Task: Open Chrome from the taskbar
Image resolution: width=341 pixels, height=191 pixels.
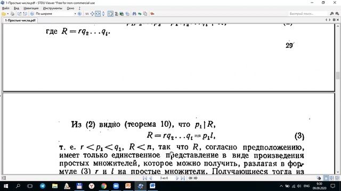Action: pos(104,186)
